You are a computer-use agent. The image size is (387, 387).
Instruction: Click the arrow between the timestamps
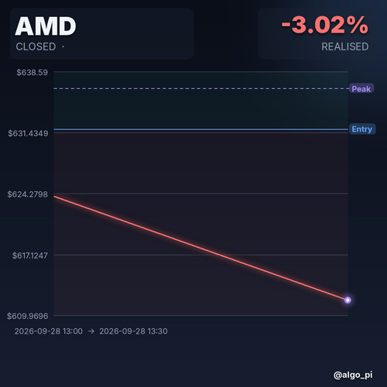coord(91,331)
